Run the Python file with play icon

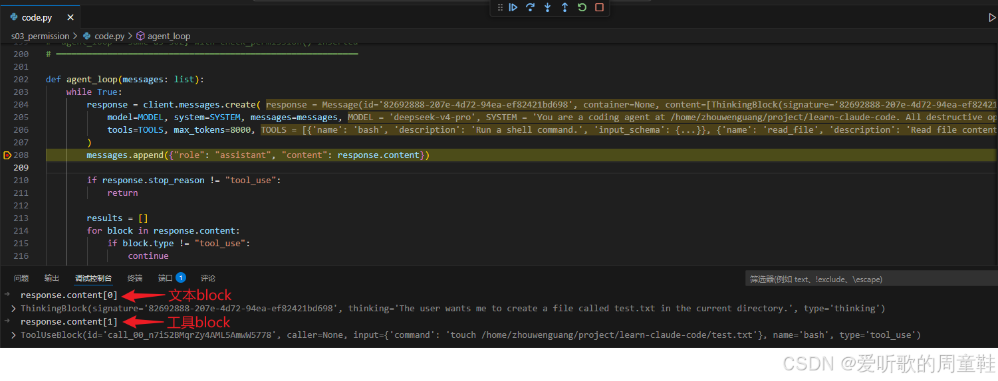click(x=992, y=18)
